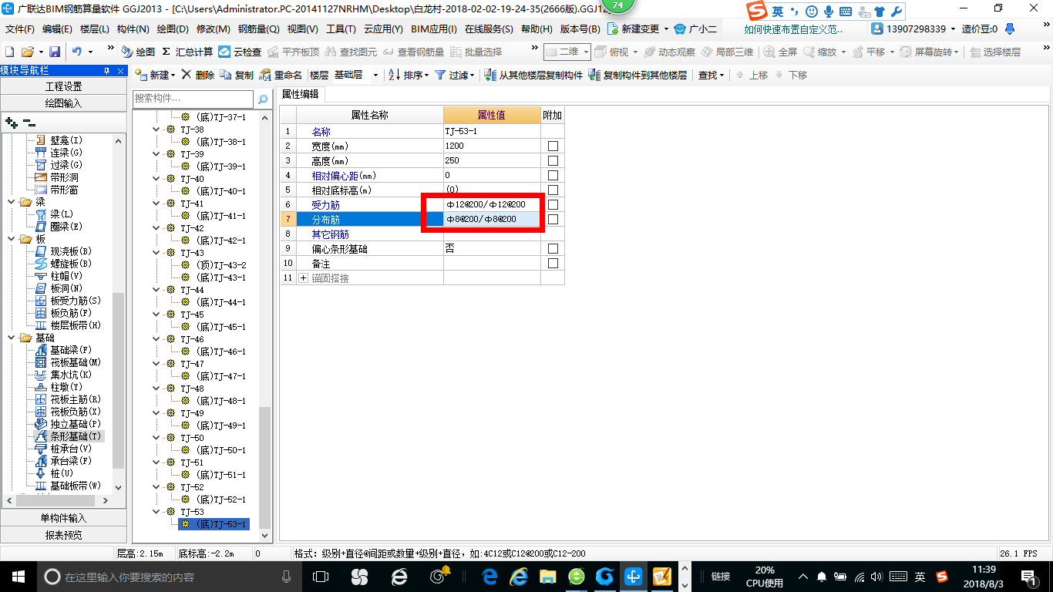Toggle the 附加 checkbox for 宽度(mm)

[x=553, y=146]
